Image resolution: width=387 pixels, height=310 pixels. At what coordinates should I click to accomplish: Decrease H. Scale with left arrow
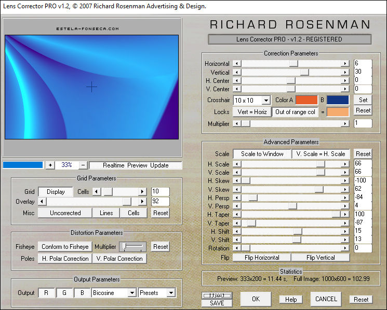click(237, 164)
